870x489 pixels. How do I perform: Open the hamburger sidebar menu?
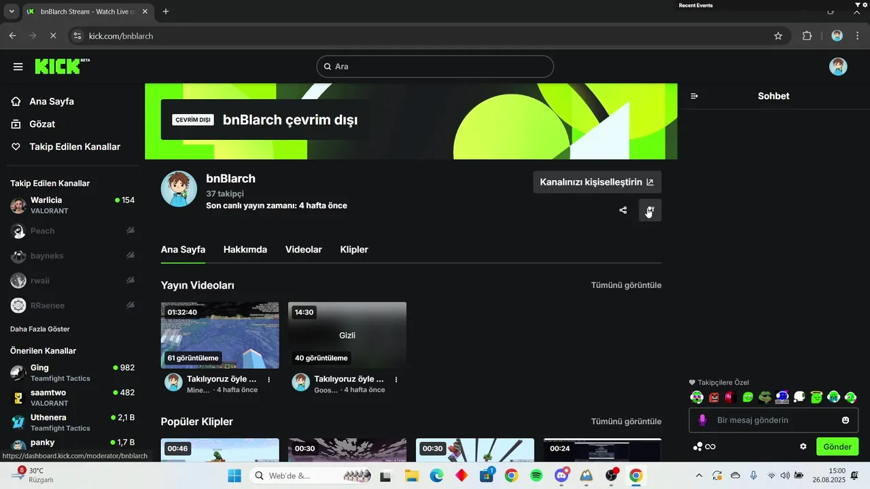click(x=18, y=67)
